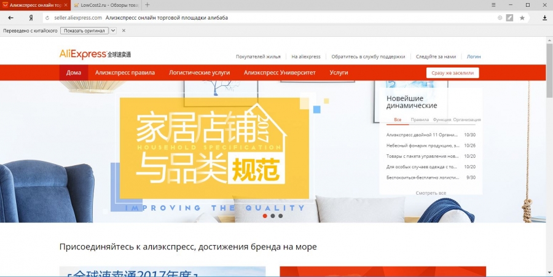Switch to the LowCost2.ru tab

(x=106, y=5)
